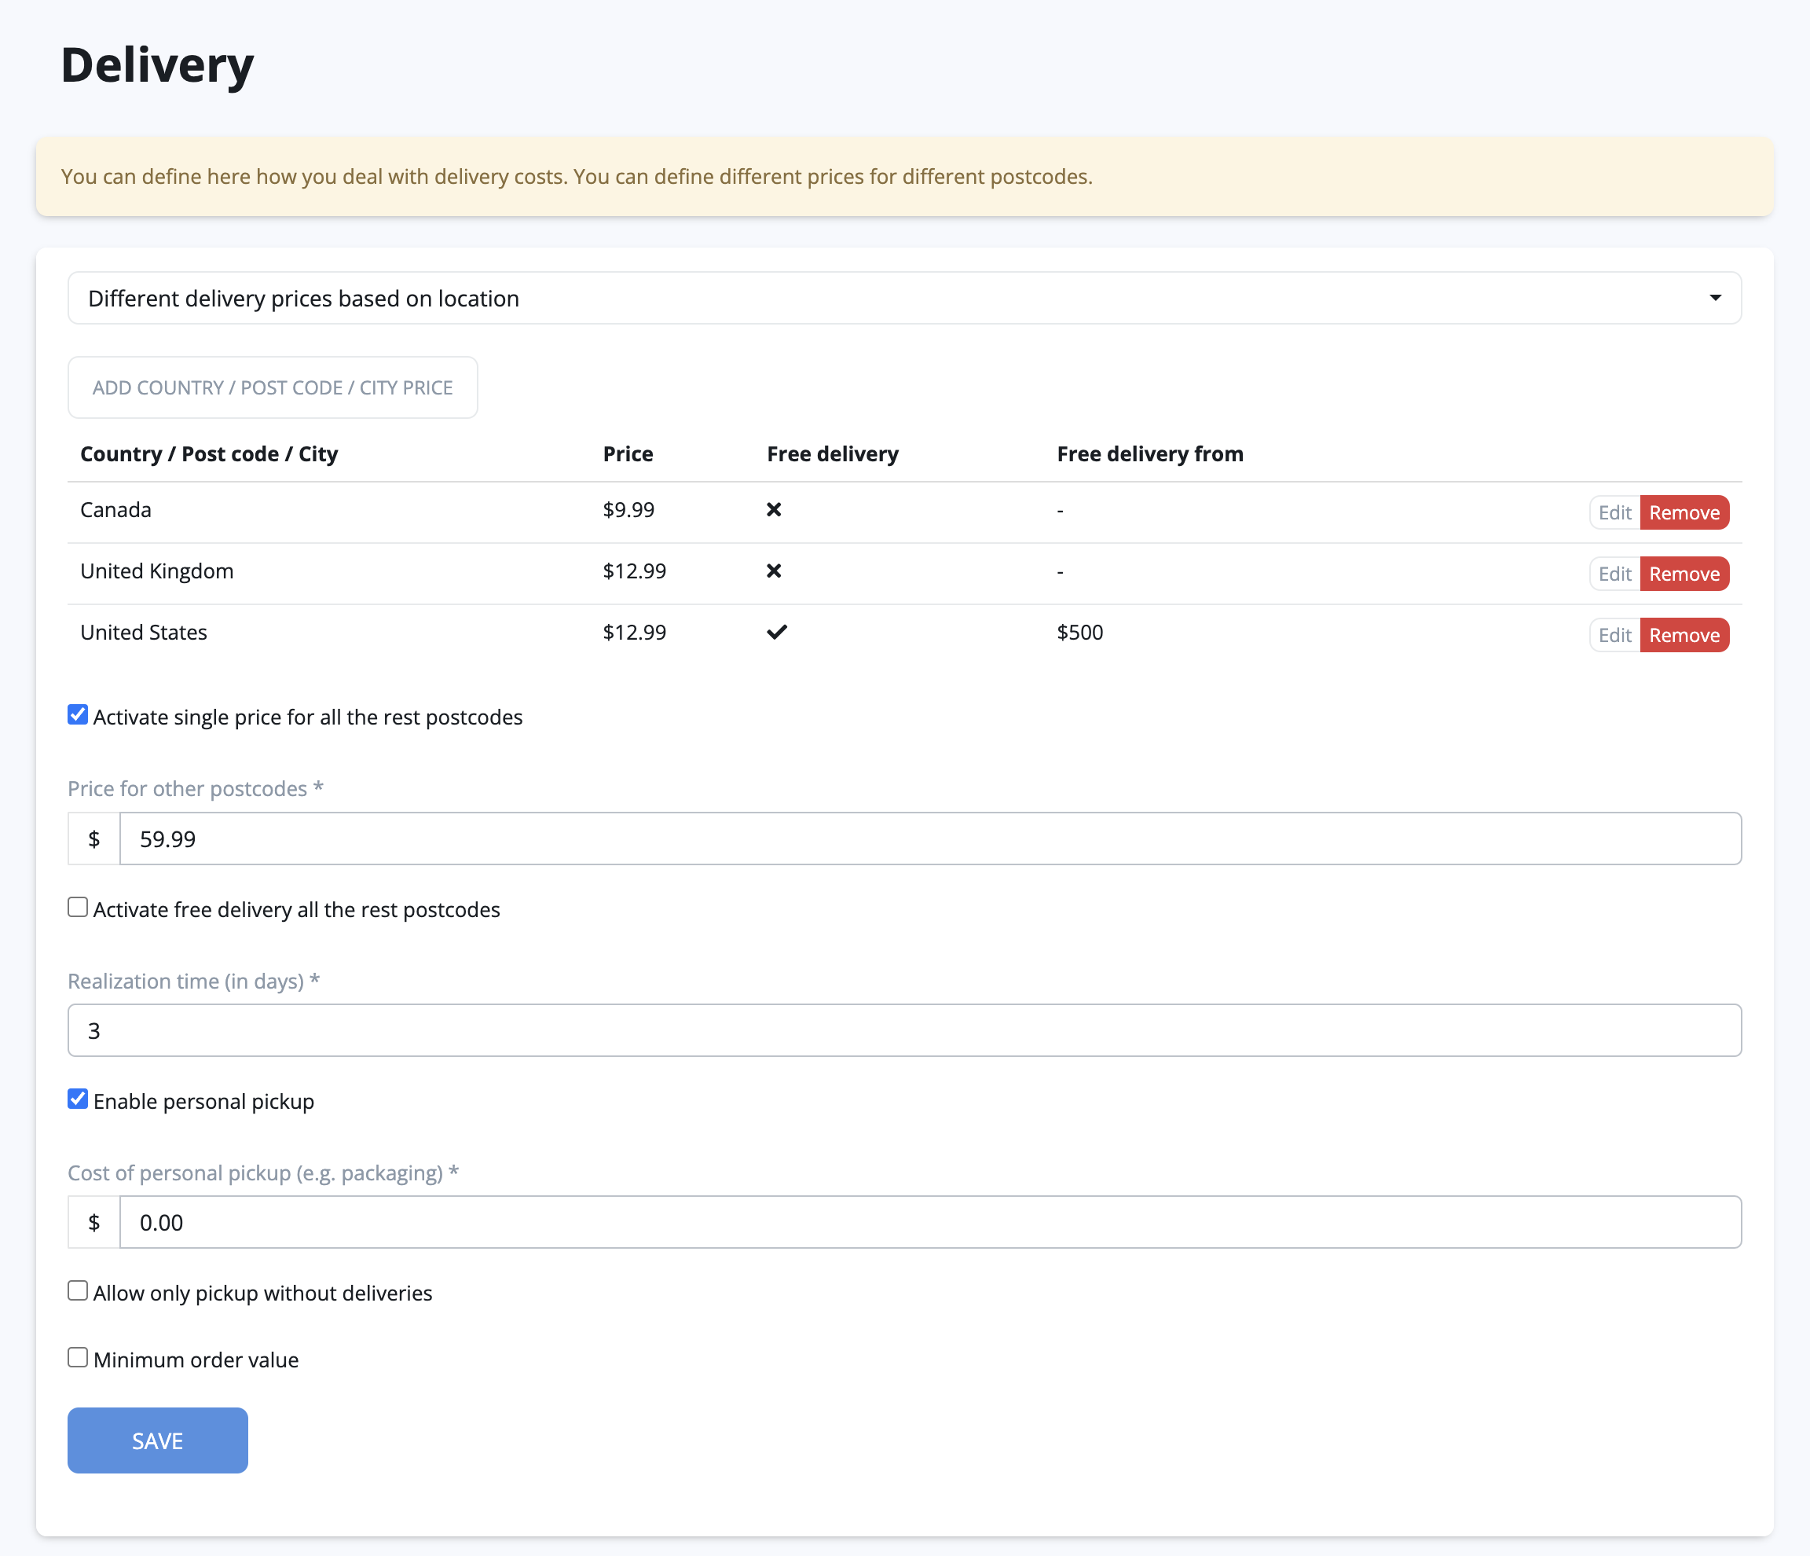Enable free delivery for all rest postcodes
1810x1556 pixels.
coord(78,908)
